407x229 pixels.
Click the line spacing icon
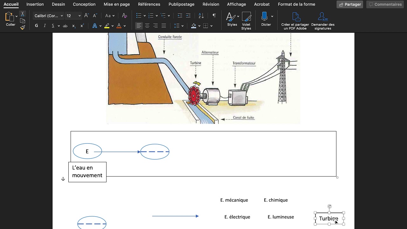(x=177, y=26)
